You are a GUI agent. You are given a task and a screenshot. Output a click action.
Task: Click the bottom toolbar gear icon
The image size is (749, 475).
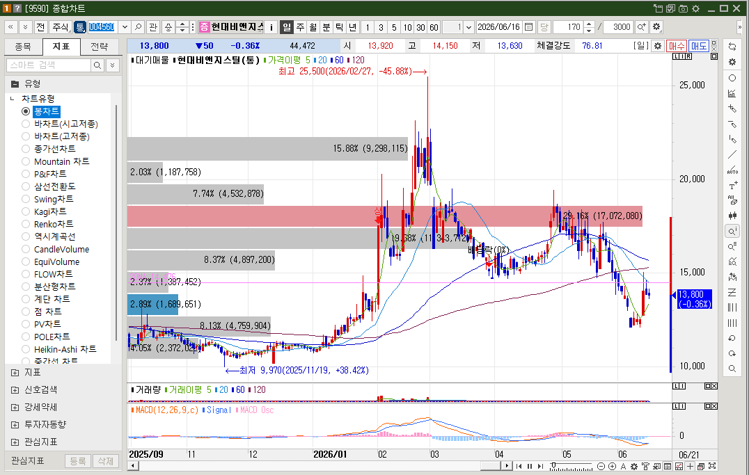[x=634, y=467]
